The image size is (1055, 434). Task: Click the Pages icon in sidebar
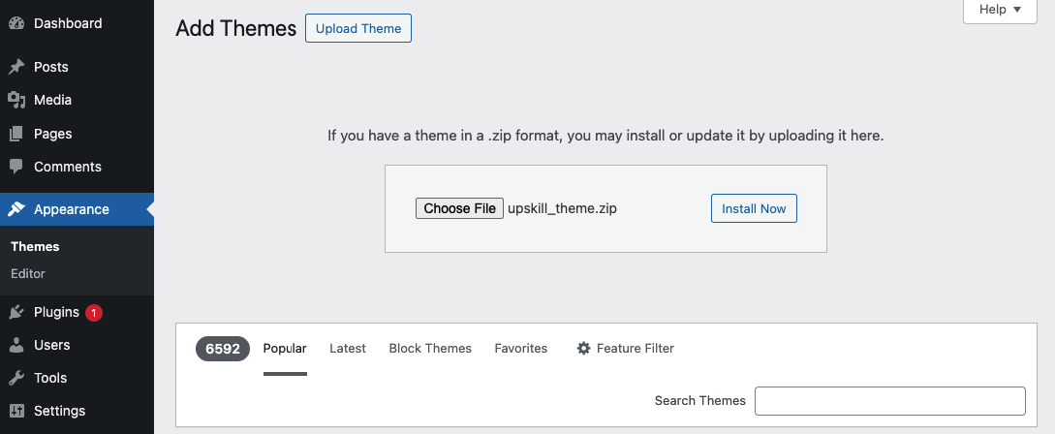pyautogui.click(x=16, y=134)
